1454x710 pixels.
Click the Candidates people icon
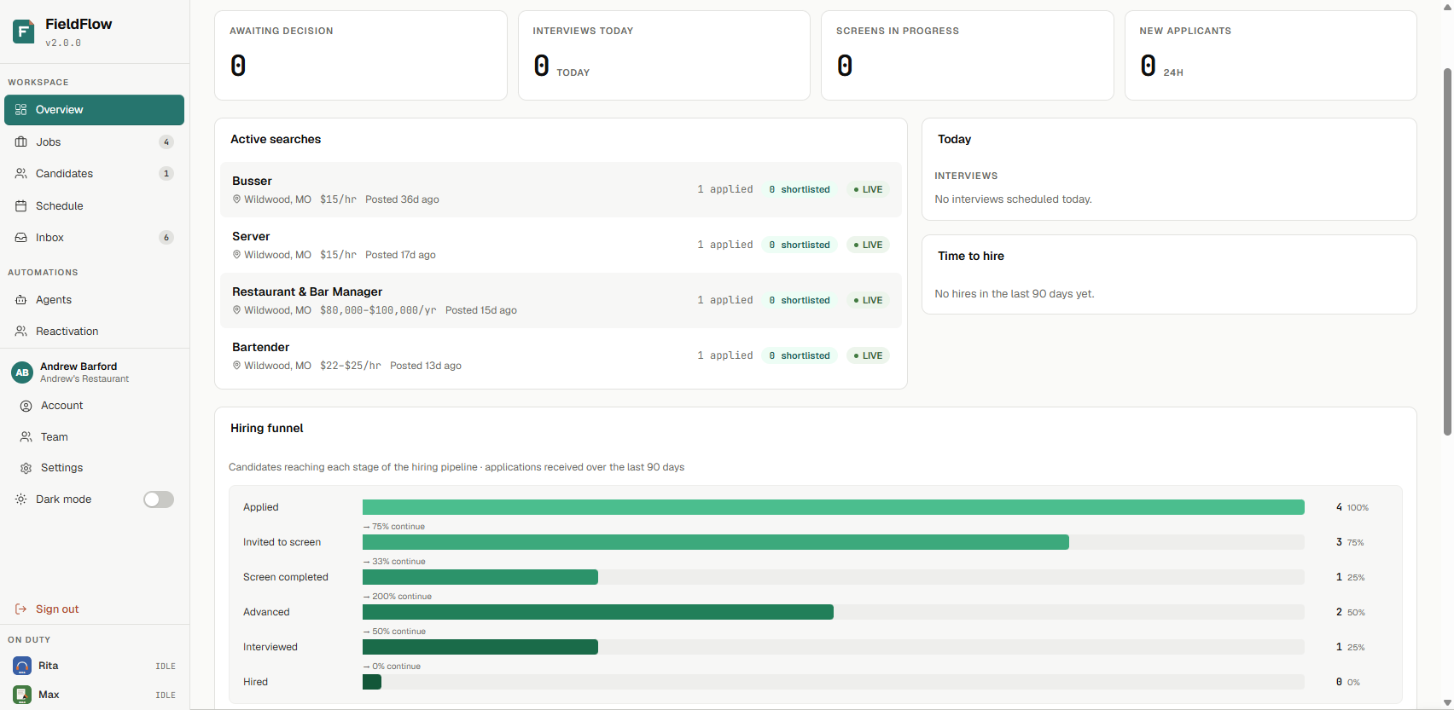21,174
